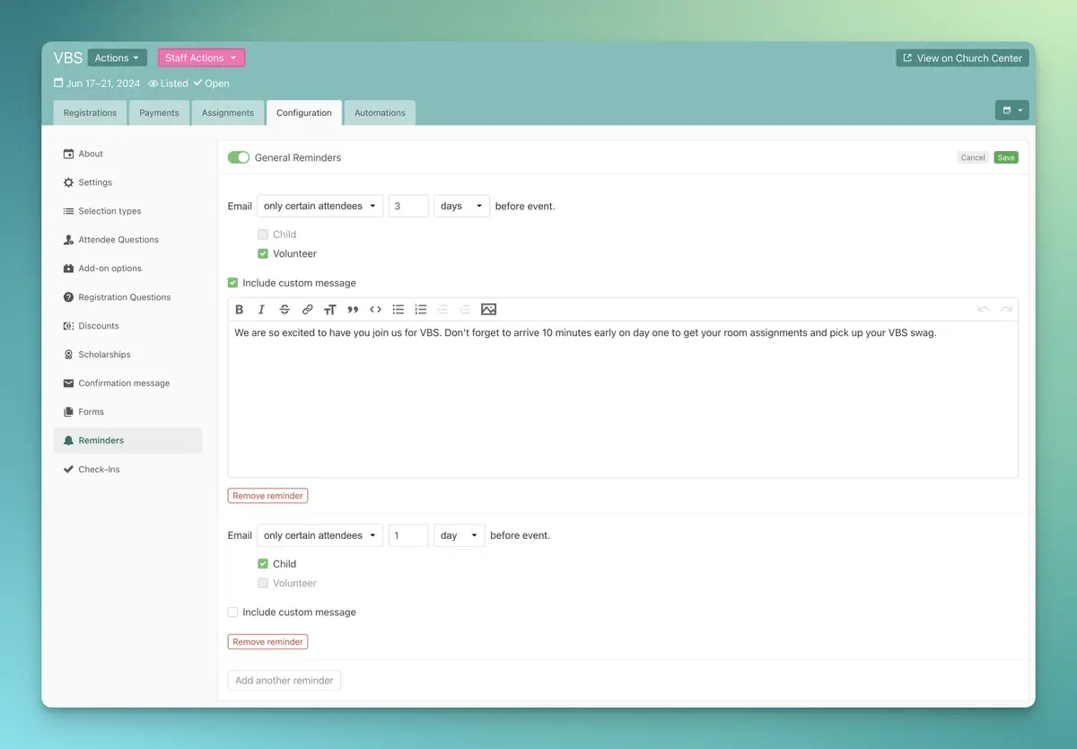The image size is (1077, 749).
Task: Click the Cancel button
Action: point(973,157)
